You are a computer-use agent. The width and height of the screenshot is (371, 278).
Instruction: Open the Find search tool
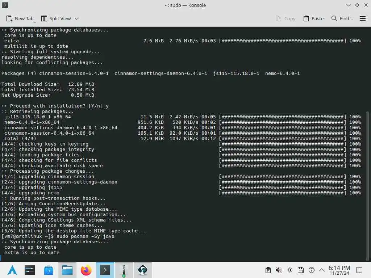(x=342, y=19)
